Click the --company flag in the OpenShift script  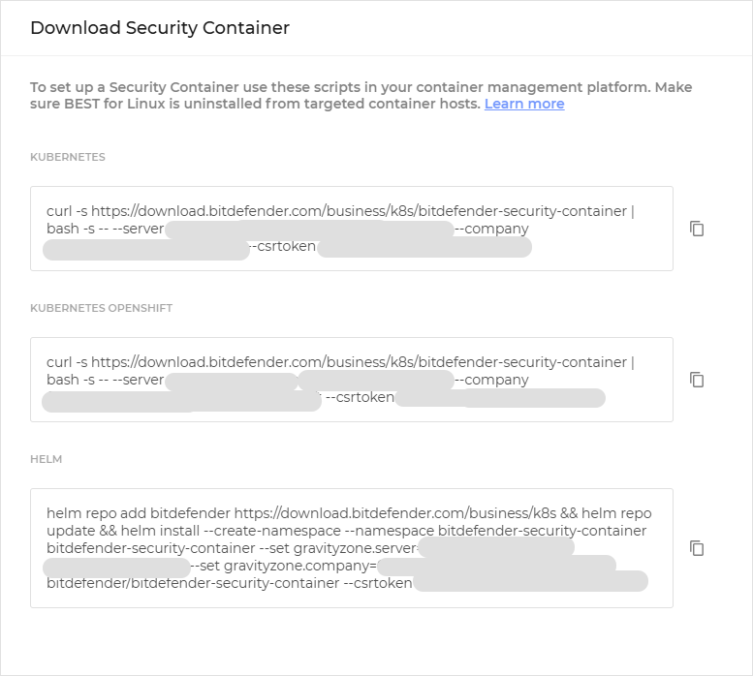[x=491, y=380]
